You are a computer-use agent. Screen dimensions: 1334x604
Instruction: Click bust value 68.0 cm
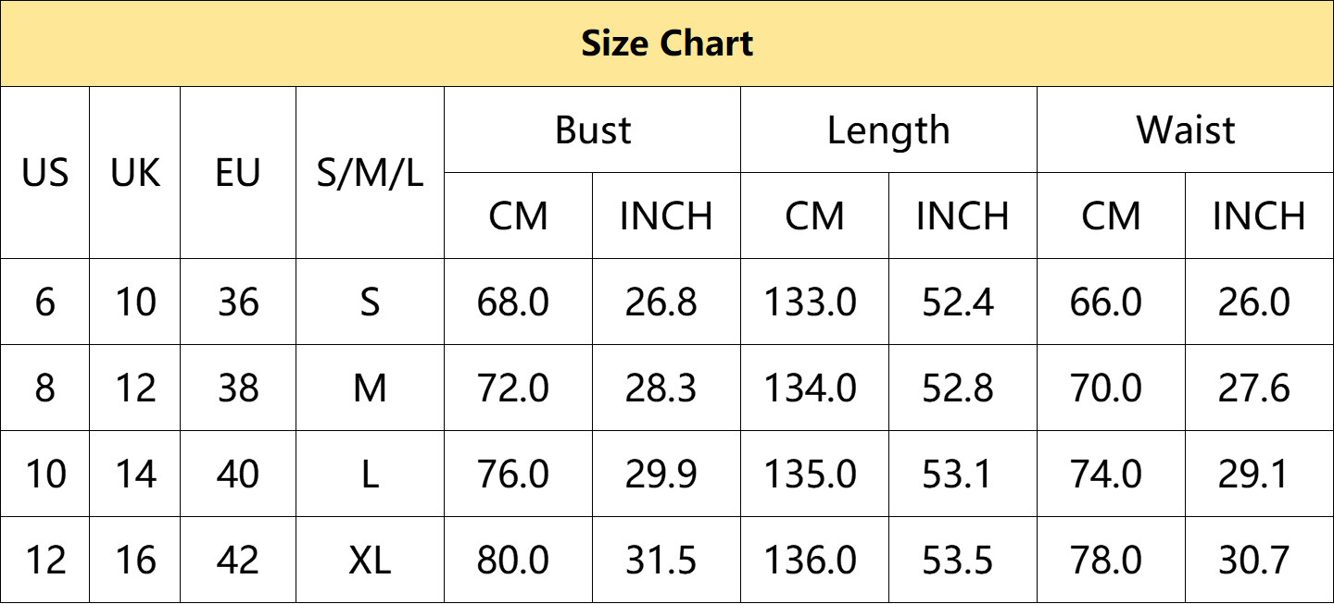coord(513,302)
